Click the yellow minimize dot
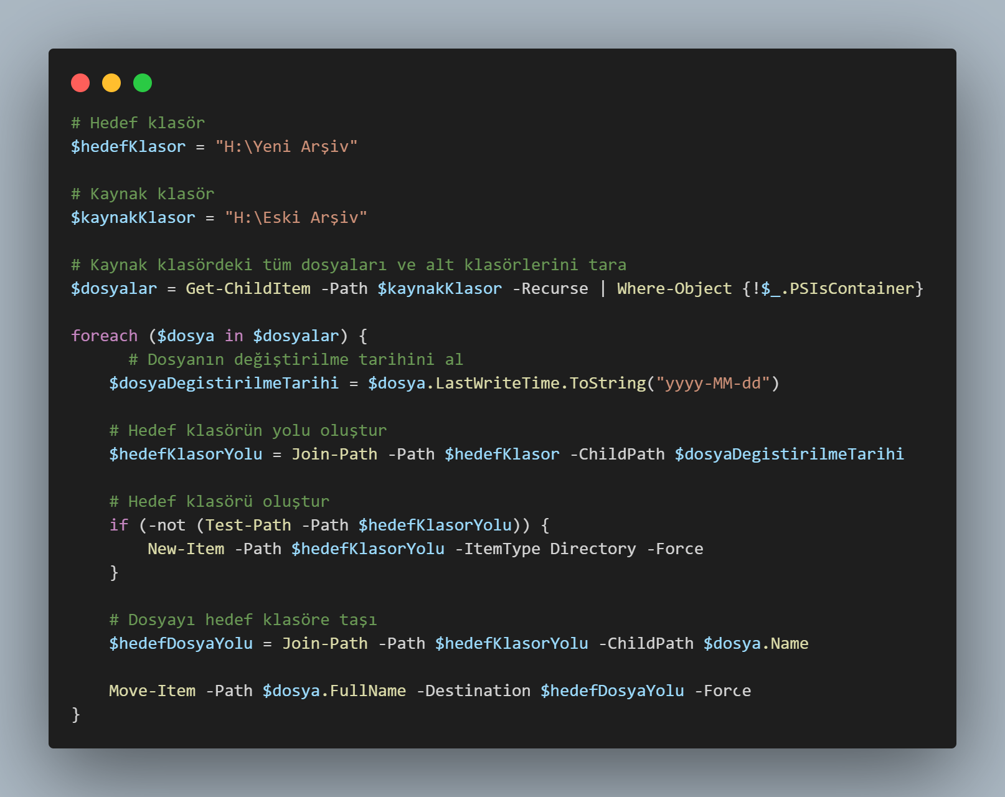The height and width of the screenshot is (797, 1005). pyautogui.click(x=111, y=83)
